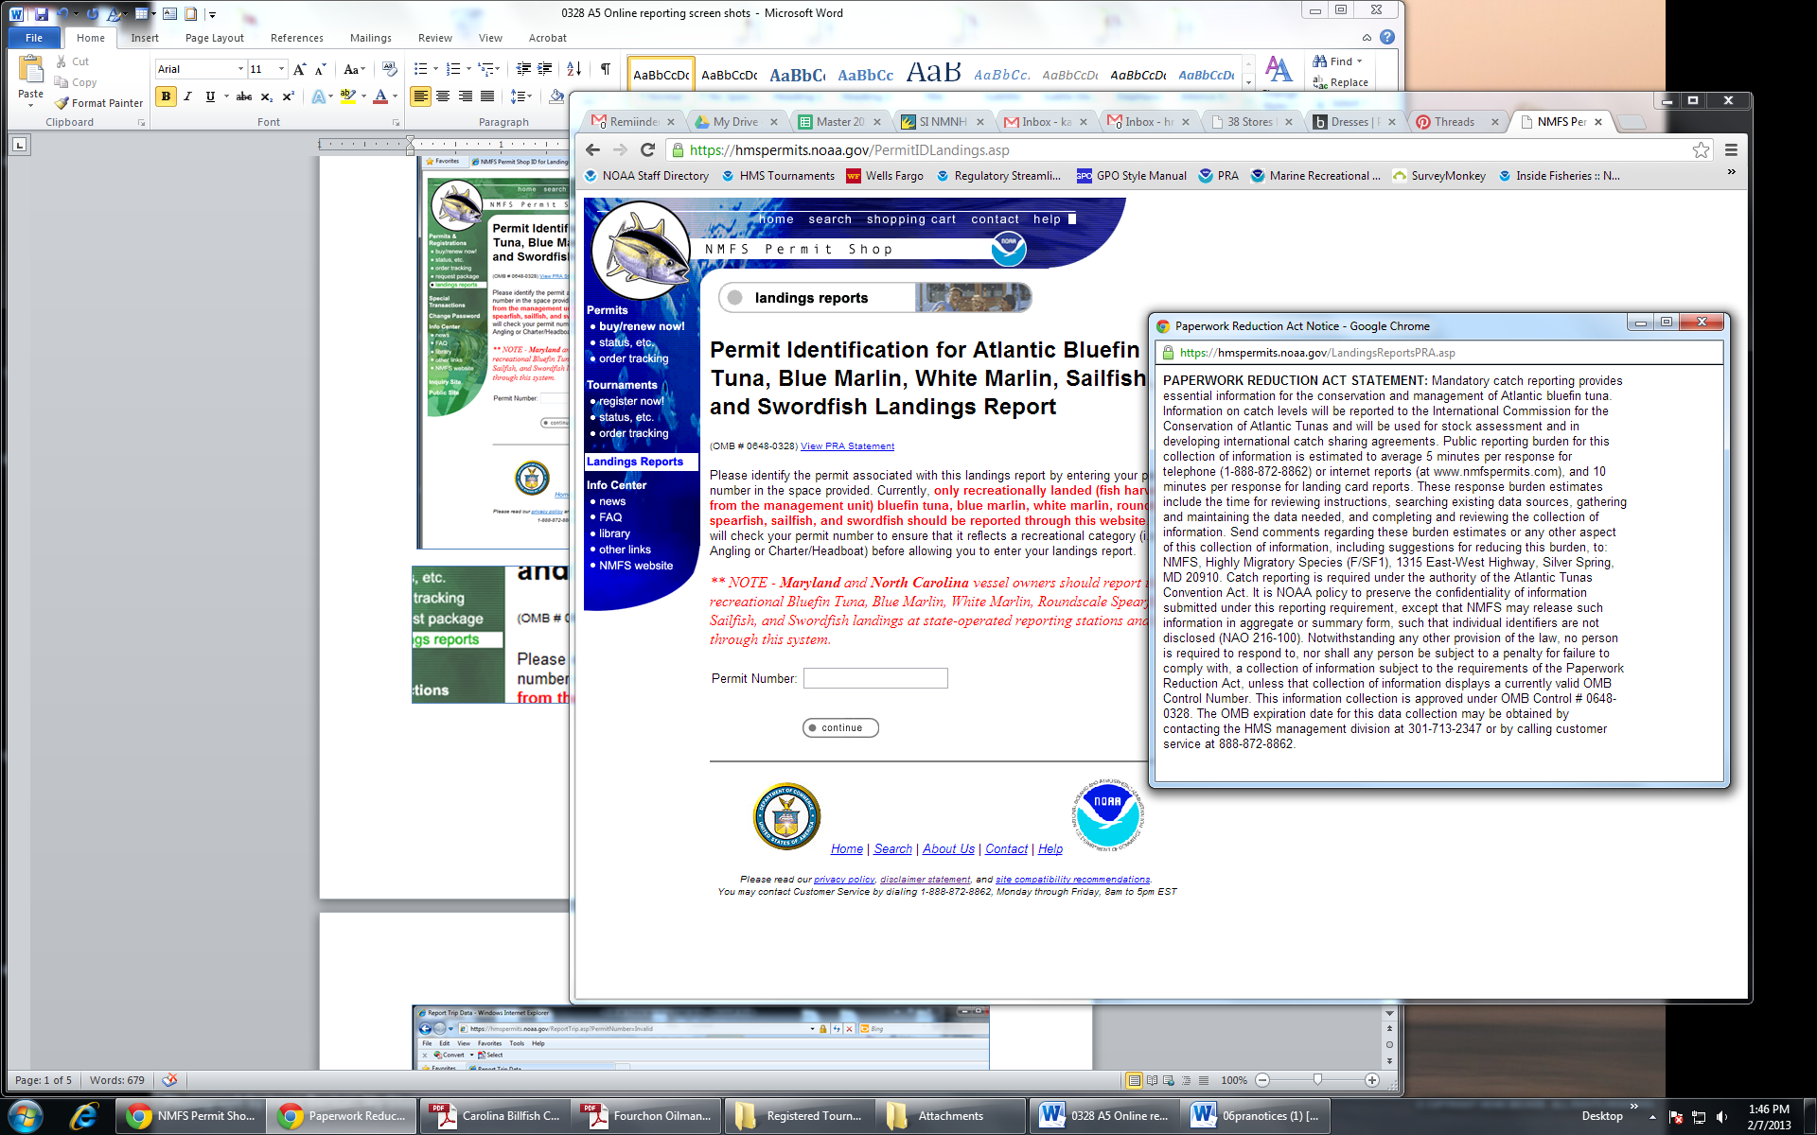The height and width of the screenshot is (1135, 1817).
Task: Apply strikethrough formatting
Action: point(244,96)
